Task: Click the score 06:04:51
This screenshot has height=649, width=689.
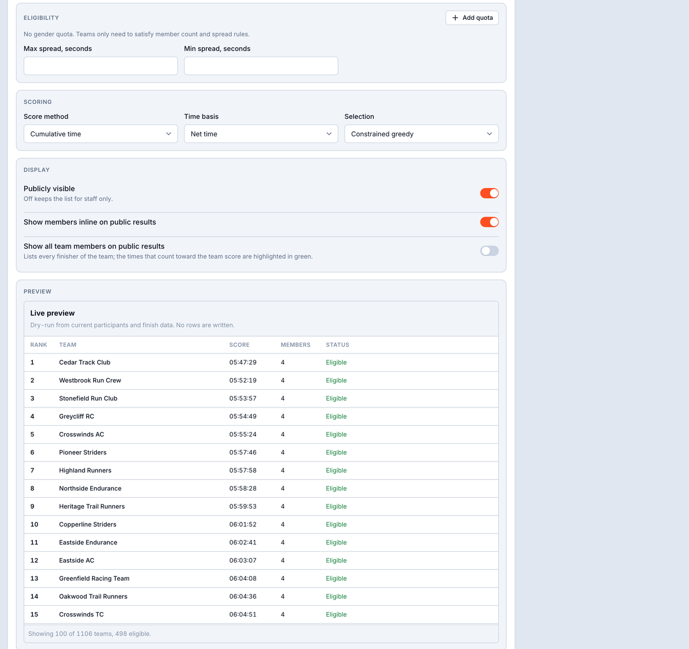Action: [x=243, y=614]
